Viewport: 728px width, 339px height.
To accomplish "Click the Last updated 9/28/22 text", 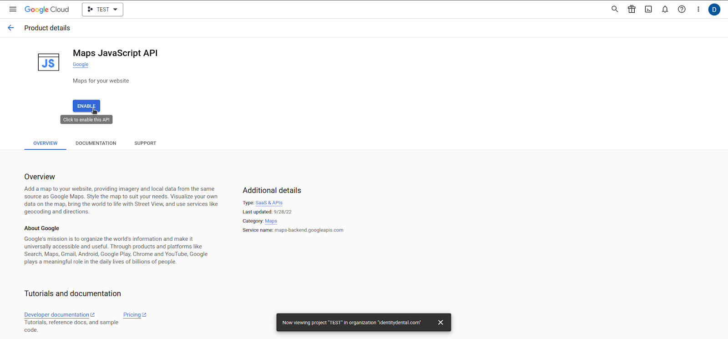I will [267, 212].
